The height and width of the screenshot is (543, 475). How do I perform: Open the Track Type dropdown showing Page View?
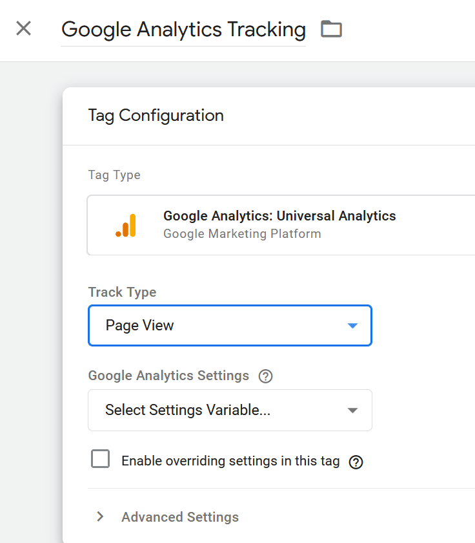pos(230,326)
